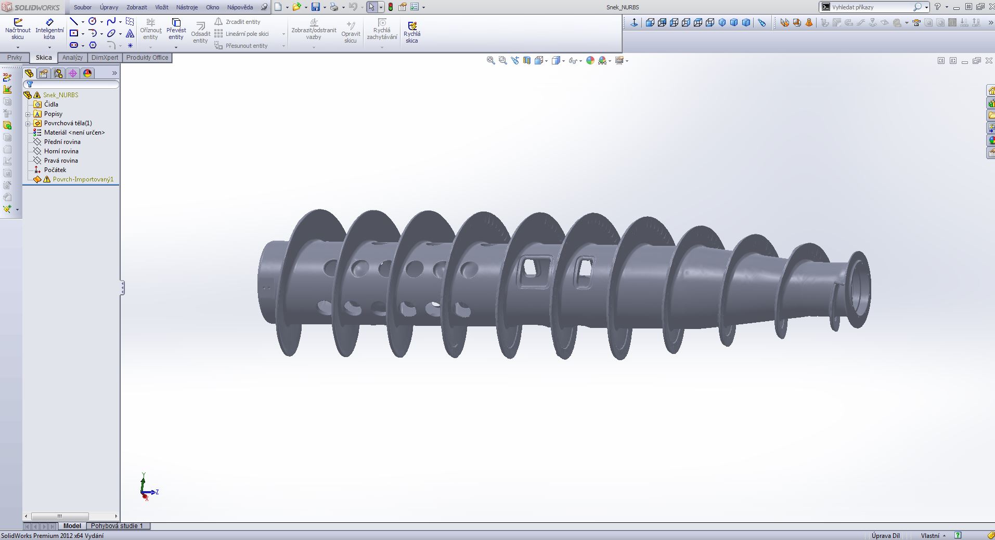995x540 pixels.
Task: Switch to the Analýzy tab
Action: (x=72, y=58)
